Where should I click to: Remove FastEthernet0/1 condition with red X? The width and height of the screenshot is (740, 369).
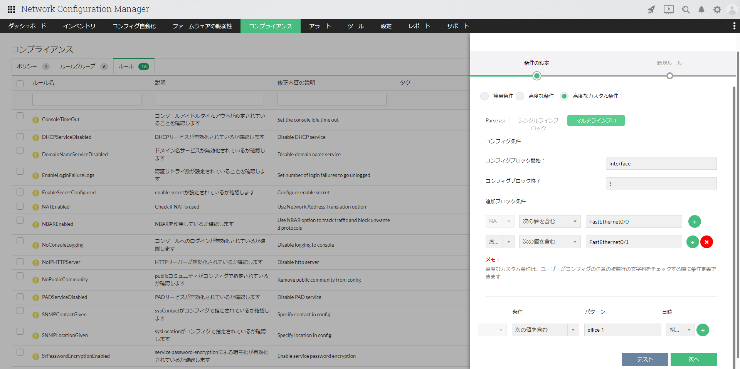pos(706,242)
